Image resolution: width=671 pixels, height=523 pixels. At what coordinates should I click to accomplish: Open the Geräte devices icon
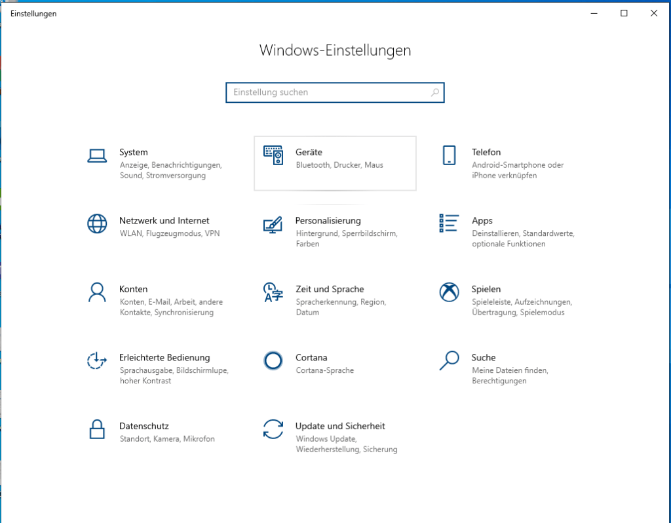click(x=273, y=155)
